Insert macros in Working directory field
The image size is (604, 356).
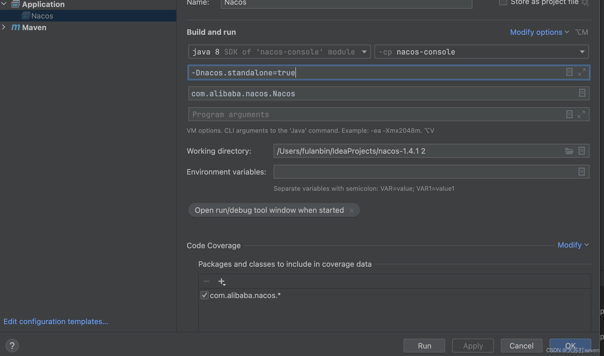(x=582, y=151)
